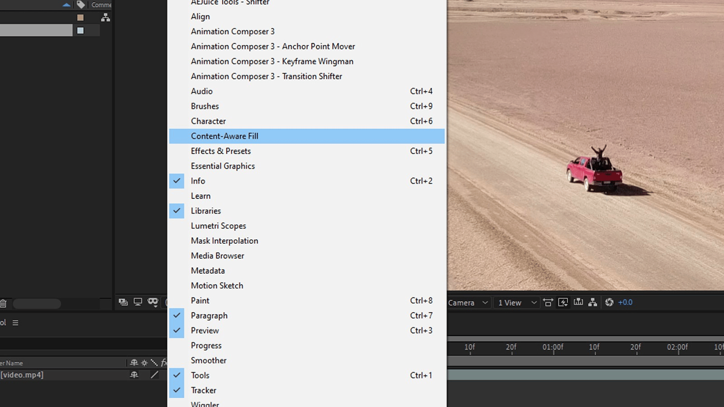Open the Camera view dropdown
This screenshot has height=407, width=724.
[468, 303]
